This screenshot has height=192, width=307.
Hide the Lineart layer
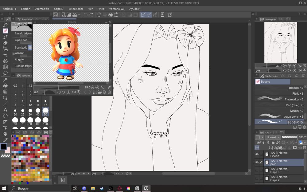[x=257, y=155]
